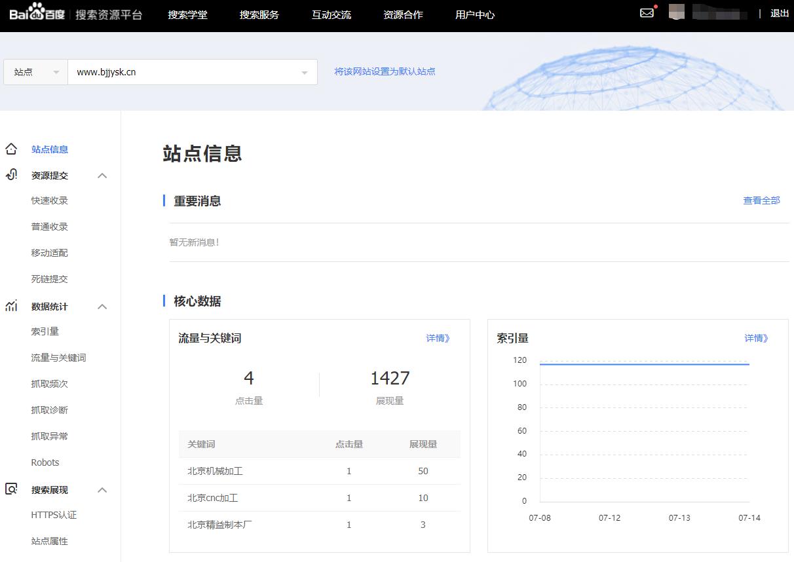
Task: Click 查看全部 to view all messages
Action: [x=761, y=200]
